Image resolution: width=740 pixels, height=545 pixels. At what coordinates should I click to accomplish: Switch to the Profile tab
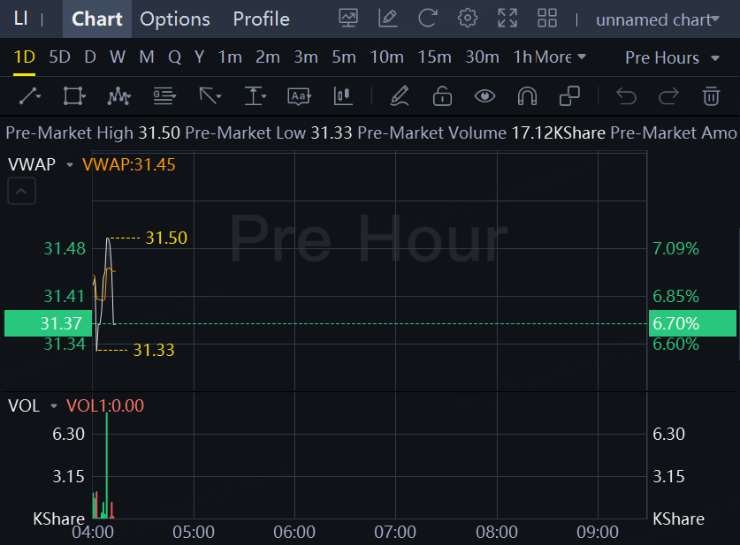pyautogui.click(x=261, y=19)
